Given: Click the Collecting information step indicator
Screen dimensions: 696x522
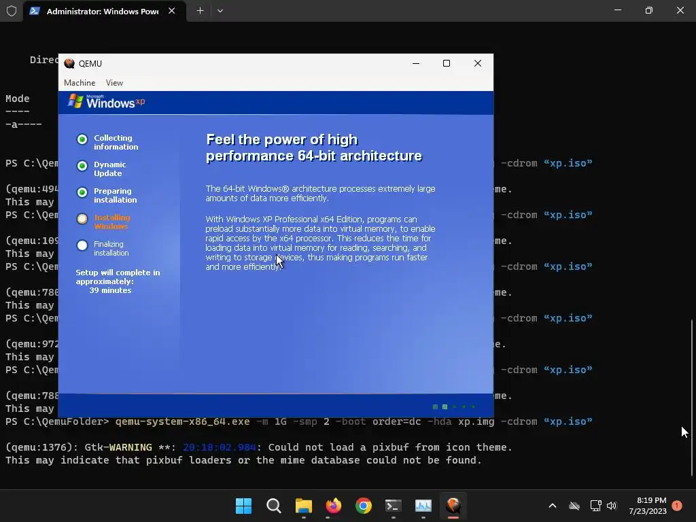Looking at the screenshot, I should tap(82, 139).
